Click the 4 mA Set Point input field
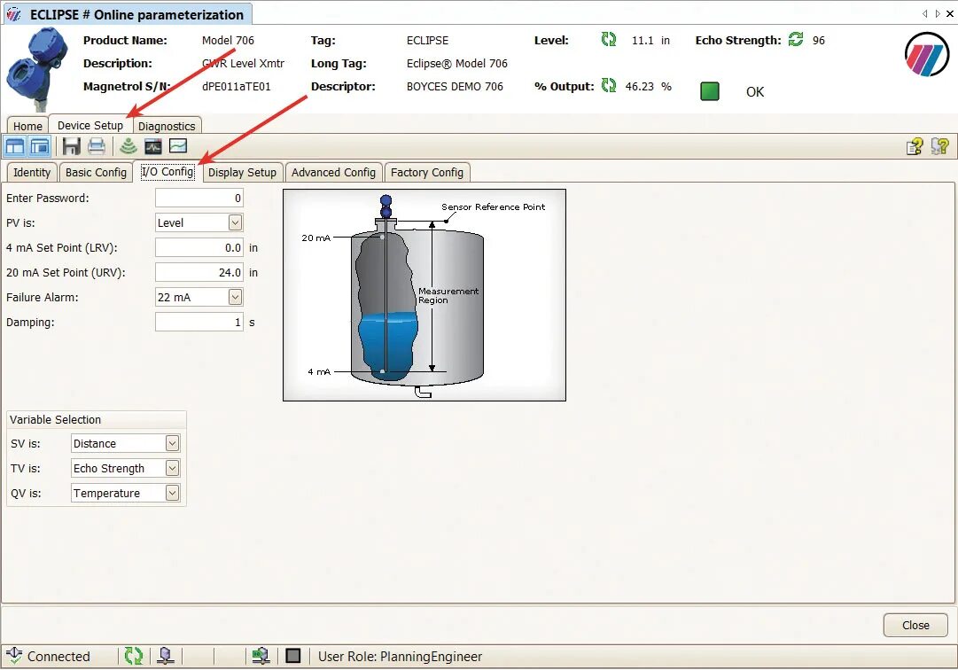 199,247
